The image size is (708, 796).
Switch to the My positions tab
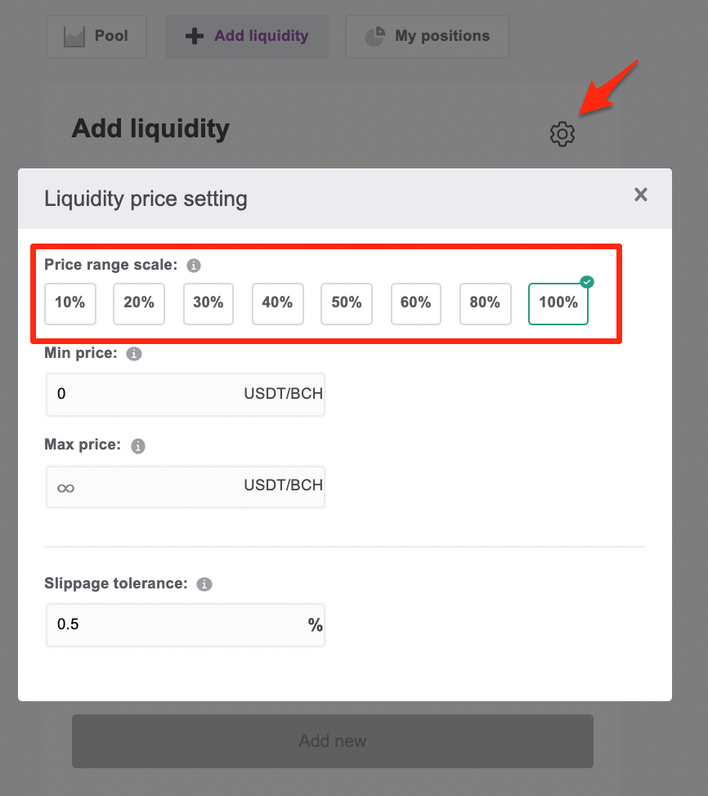[x=428, y=37]
